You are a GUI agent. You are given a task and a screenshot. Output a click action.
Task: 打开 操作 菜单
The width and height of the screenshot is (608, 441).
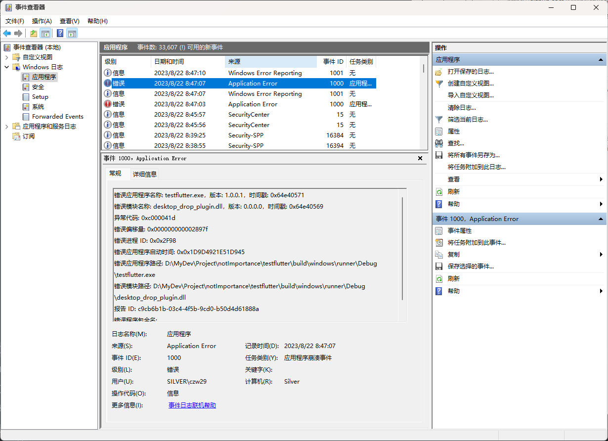coord(42,21)
